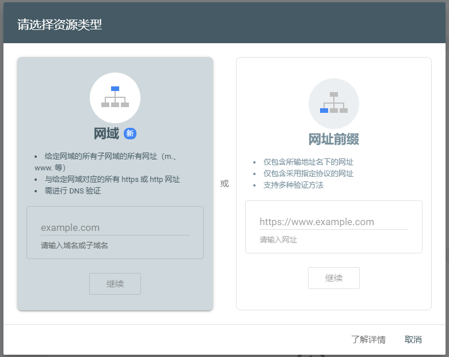
Task: Click 继续 button in the 网址前缀 card
Action: (334, 278)
